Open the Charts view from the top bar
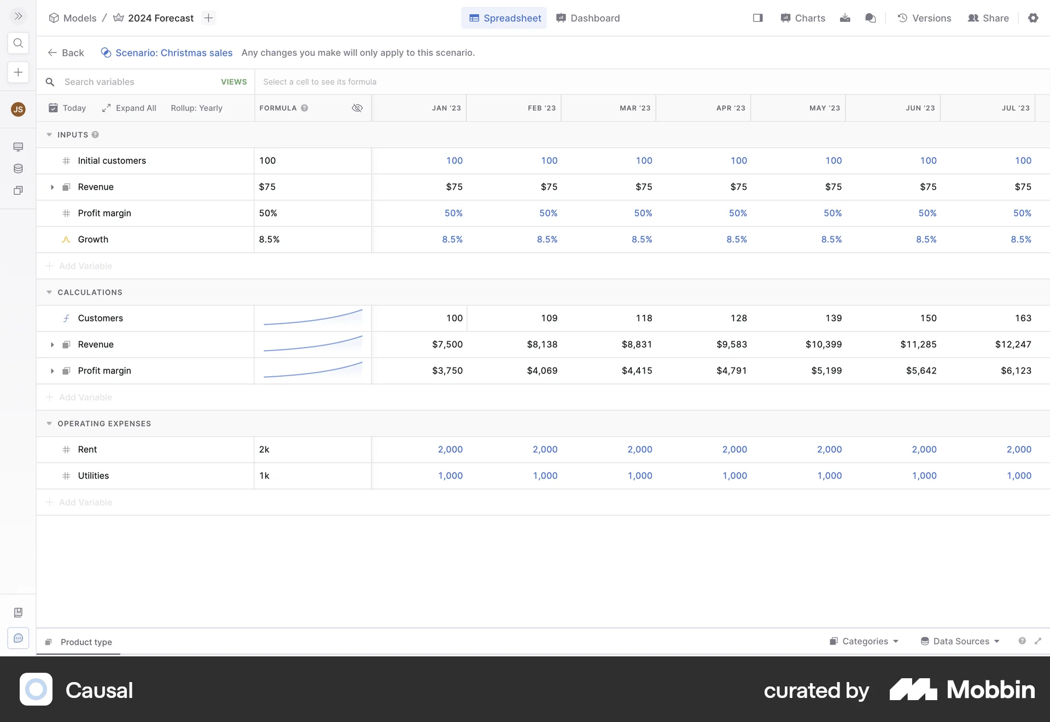Viewport: 1050px width, 722px height. tap(802, 18)
